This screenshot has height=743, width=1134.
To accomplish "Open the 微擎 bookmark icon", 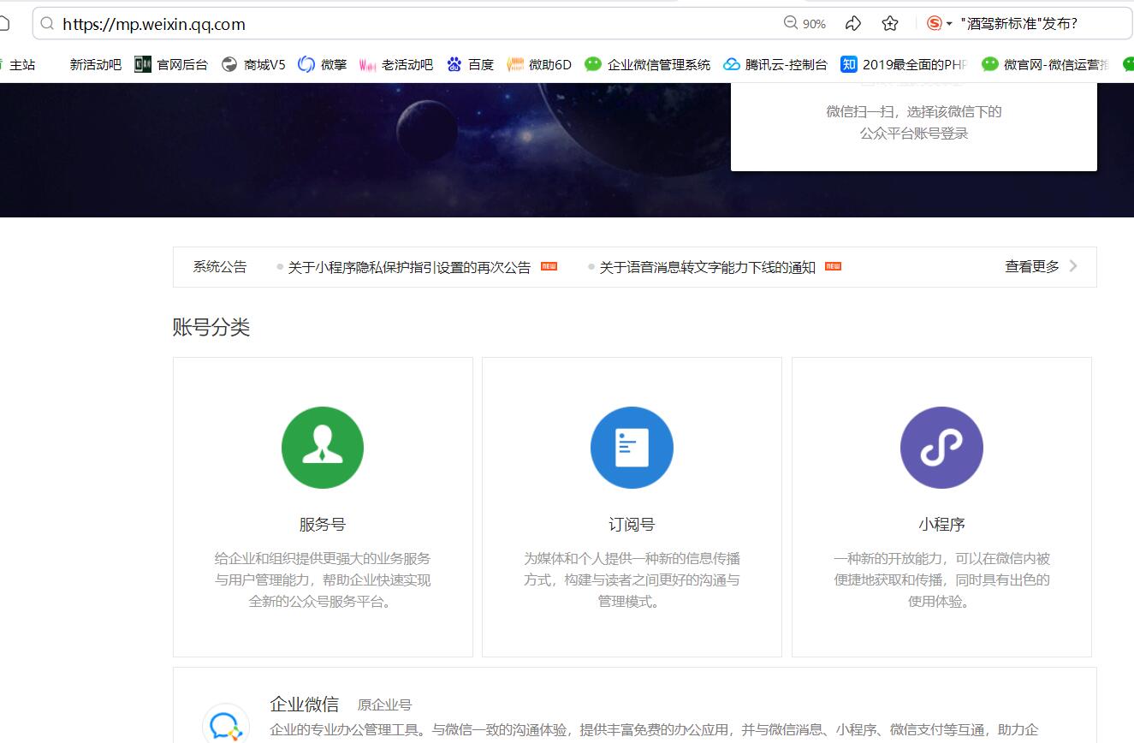I will pyautogui.click(x=306, y=64).
